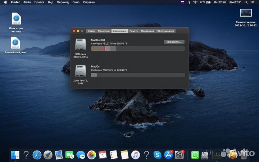
Task: Close the storage info window
Action: pos(74,31)
